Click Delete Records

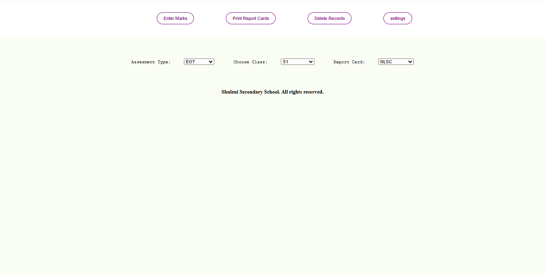click(329, 18)
